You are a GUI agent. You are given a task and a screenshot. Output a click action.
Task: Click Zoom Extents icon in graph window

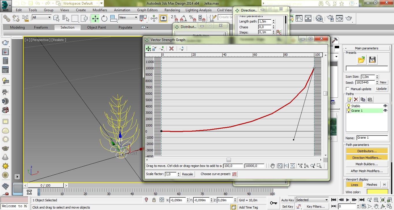[280, 166]
